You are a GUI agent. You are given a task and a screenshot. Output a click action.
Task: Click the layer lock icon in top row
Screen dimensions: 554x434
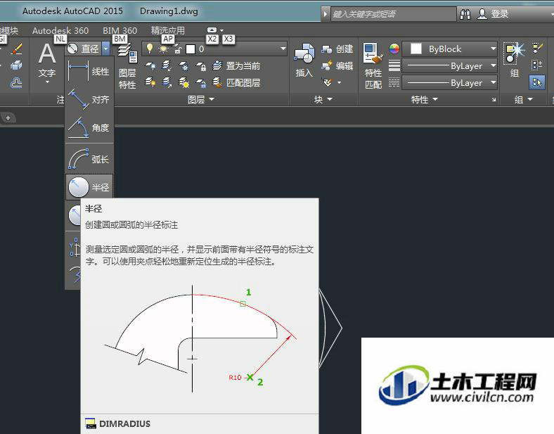(x=201, y=65)
